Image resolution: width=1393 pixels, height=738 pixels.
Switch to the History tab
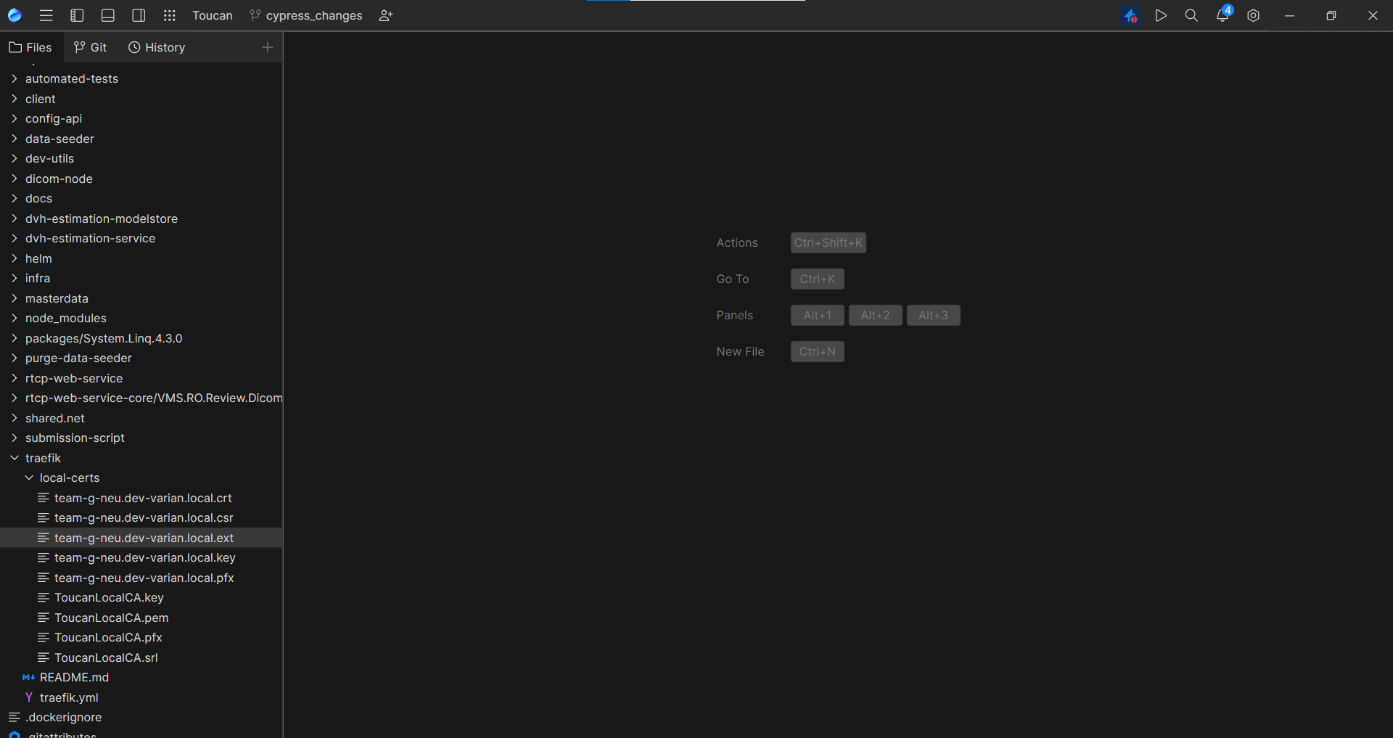(x=157, y=47)
